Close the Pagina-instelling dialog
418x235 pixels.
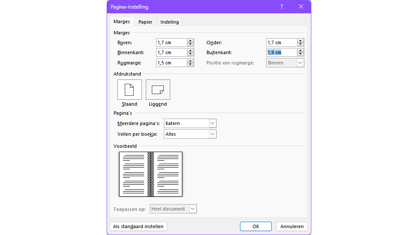click(x=301, y=7)
